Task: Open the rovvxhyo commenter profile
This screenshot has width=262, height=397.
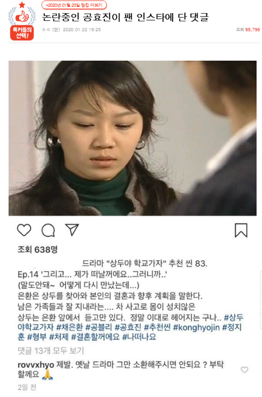Action: (36, 365)
